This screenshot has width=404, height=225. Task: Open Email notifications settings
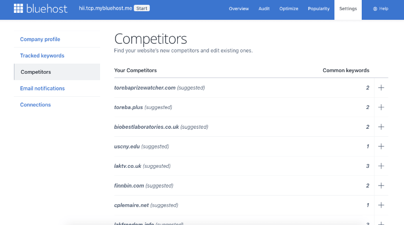(42, 88)
